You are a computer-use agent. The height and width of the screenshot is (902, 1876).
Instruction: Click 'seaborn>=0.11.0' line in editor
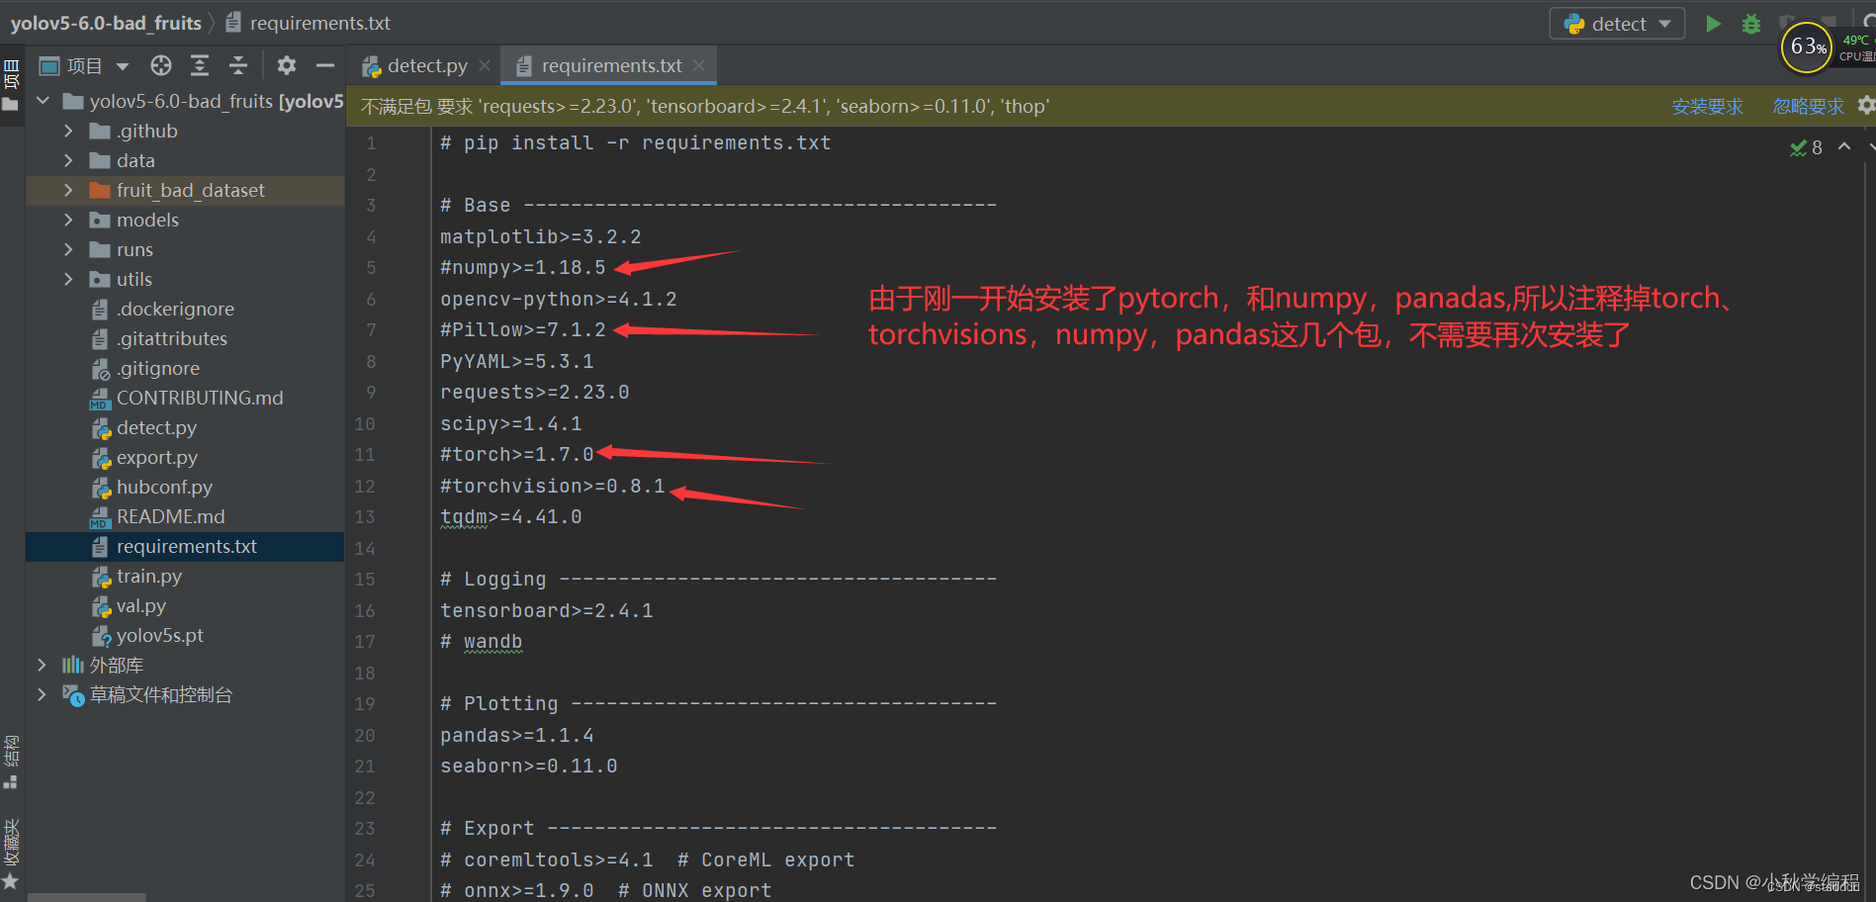point(529,767)
